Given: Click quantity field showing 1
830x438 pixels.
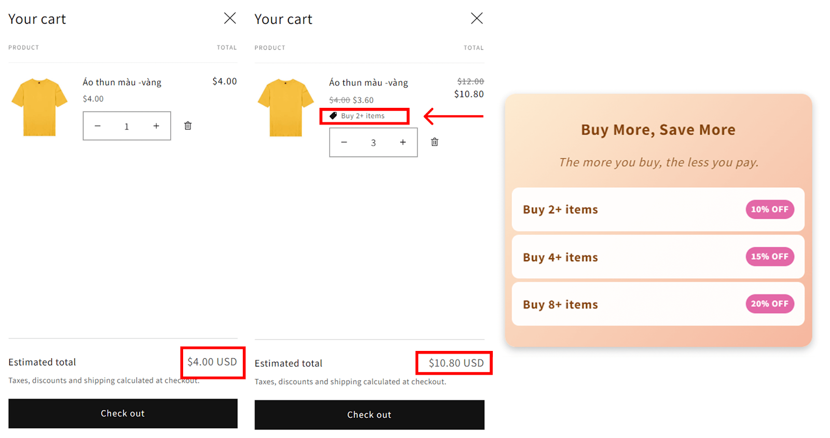Looking at the screenshot, I should click(x=127, y=126).
